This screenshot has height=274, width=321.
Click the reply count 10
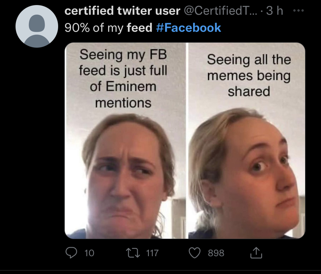point(89,253)
